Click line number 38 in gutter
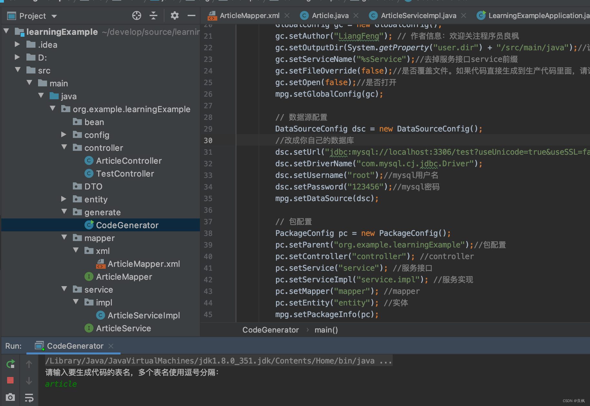Screen dimensions: 590x406 tap(208, 233)
